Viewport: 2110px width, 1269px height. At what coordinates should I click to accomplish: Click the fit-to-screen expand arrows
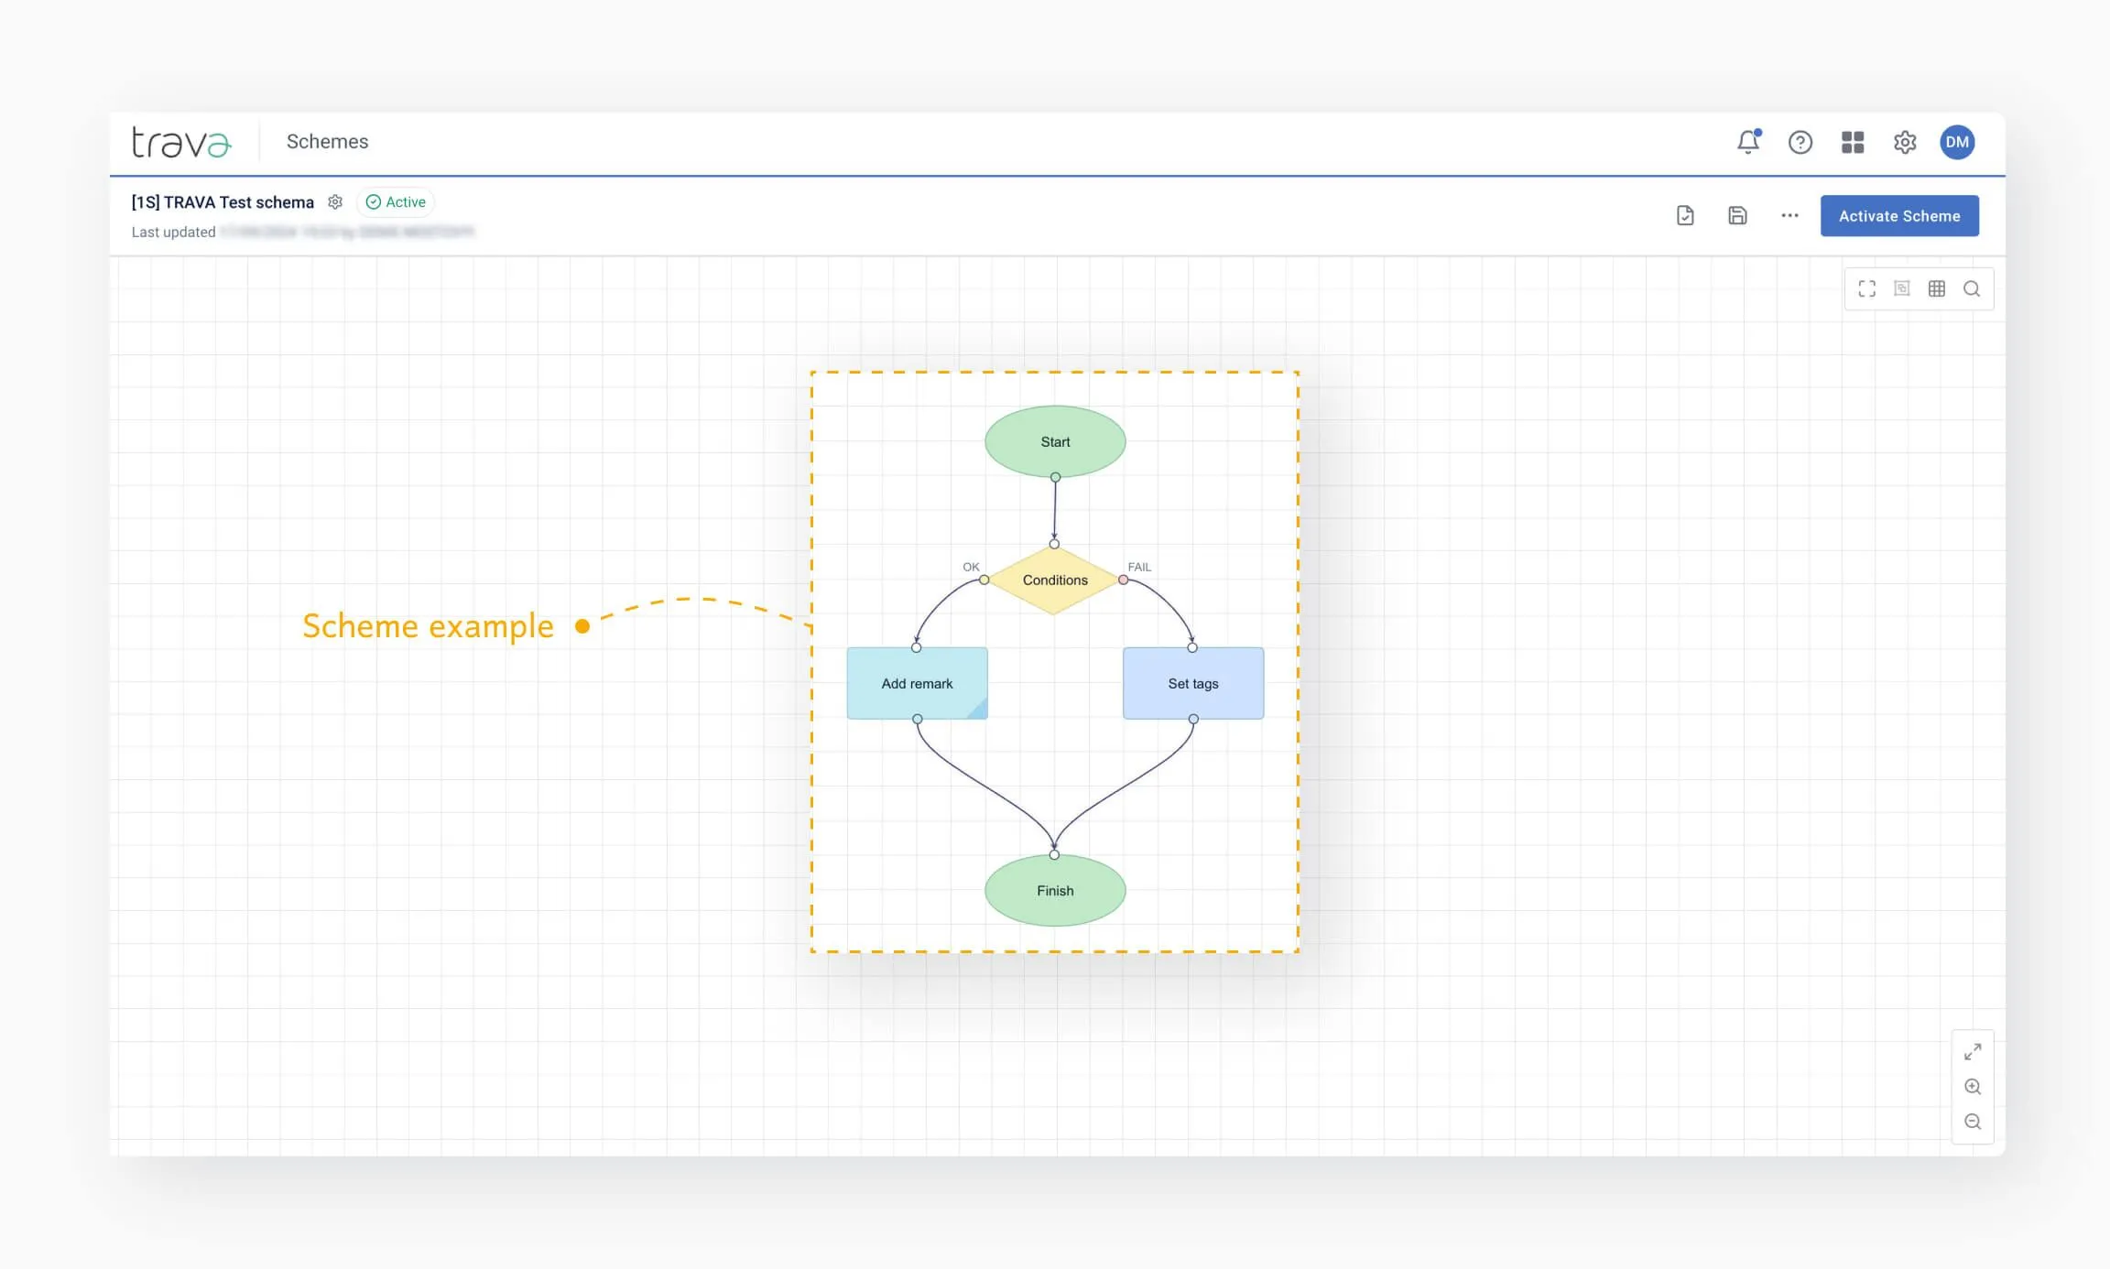(x=1973, y=1052)
